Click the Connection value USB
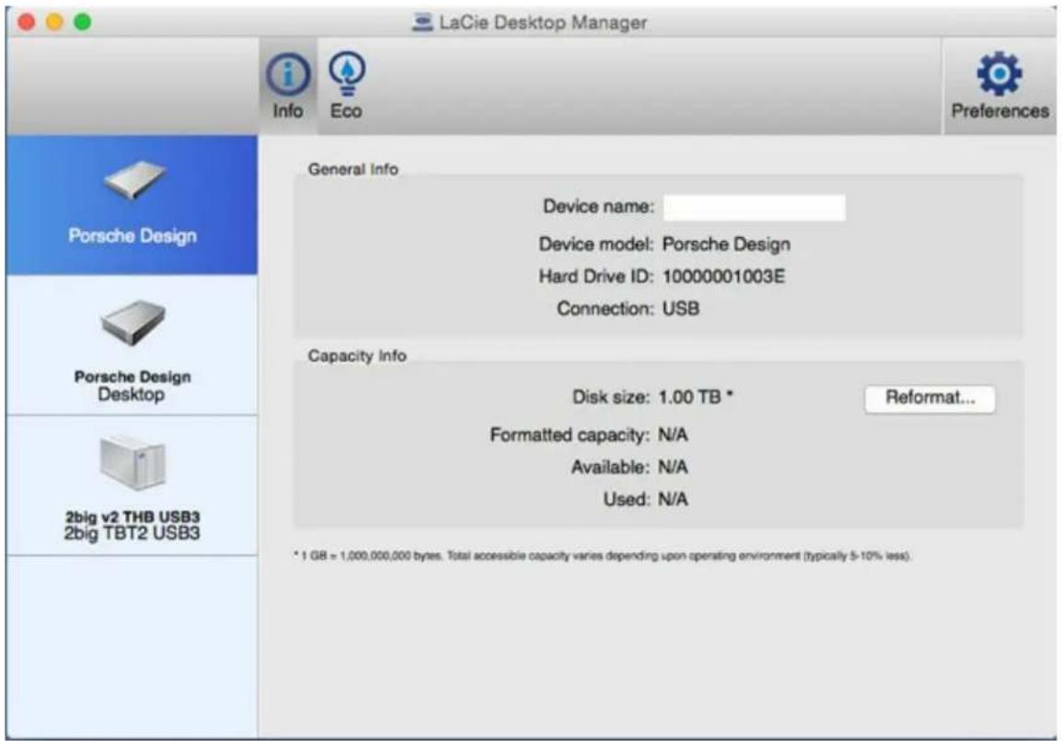Viewport: 1062px width, 741px height. 681,309
